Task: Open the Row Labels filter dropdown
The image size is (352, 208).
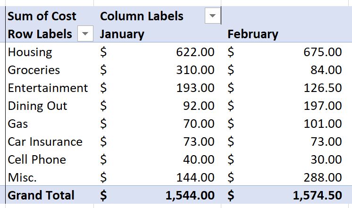Action: 85,33
